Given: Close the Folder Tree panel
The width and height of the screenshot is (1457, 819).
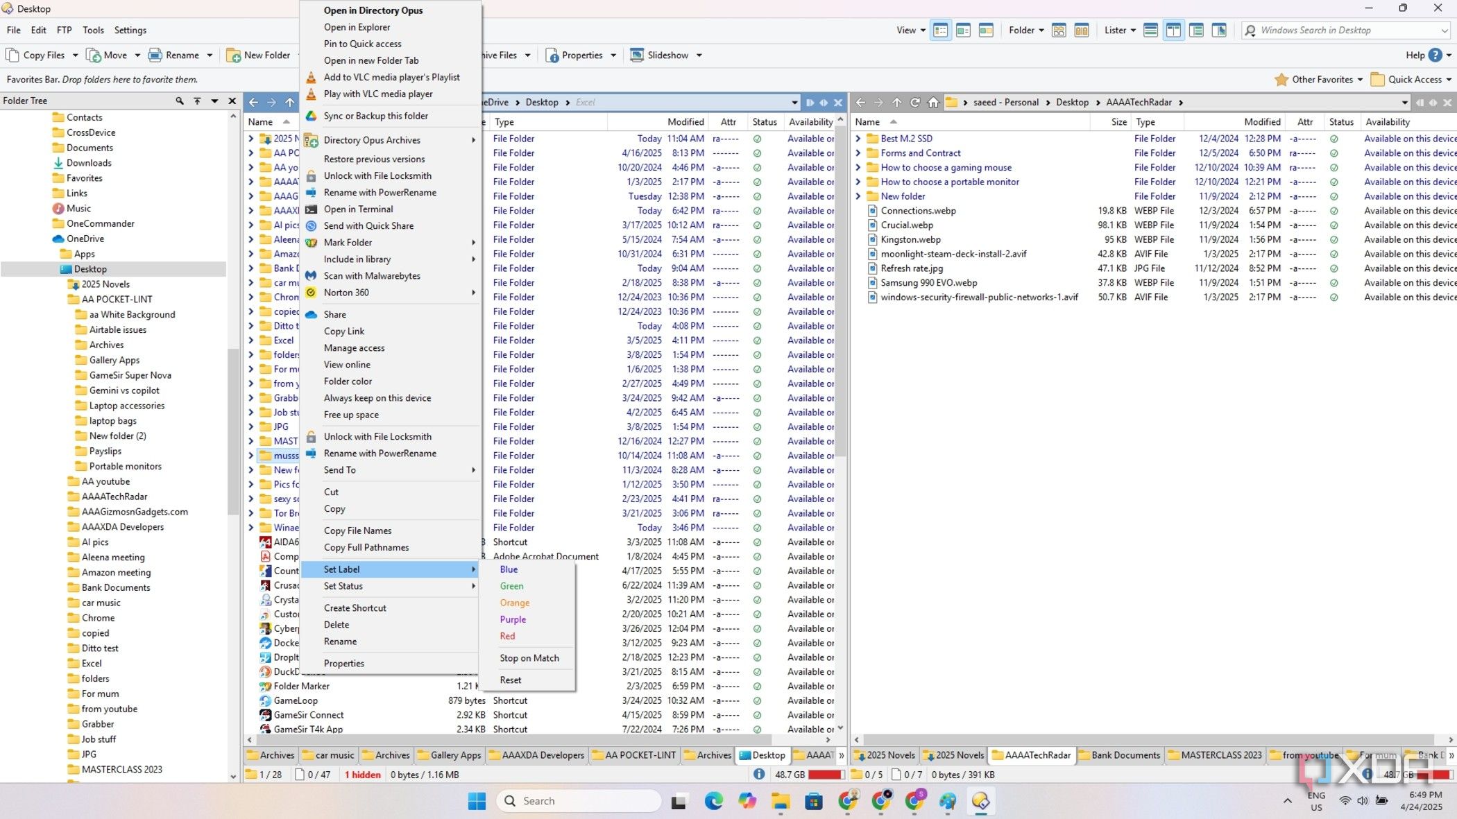Looking at the screenshot, I should (232, 101).
